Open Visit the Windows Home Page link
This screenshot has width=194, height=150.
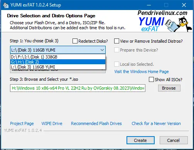[x=142, y=72]
